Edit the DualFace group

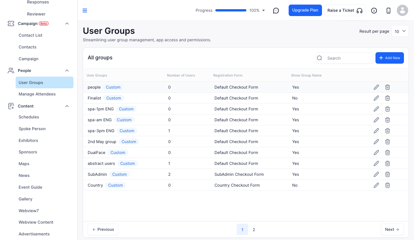point(376,153)
